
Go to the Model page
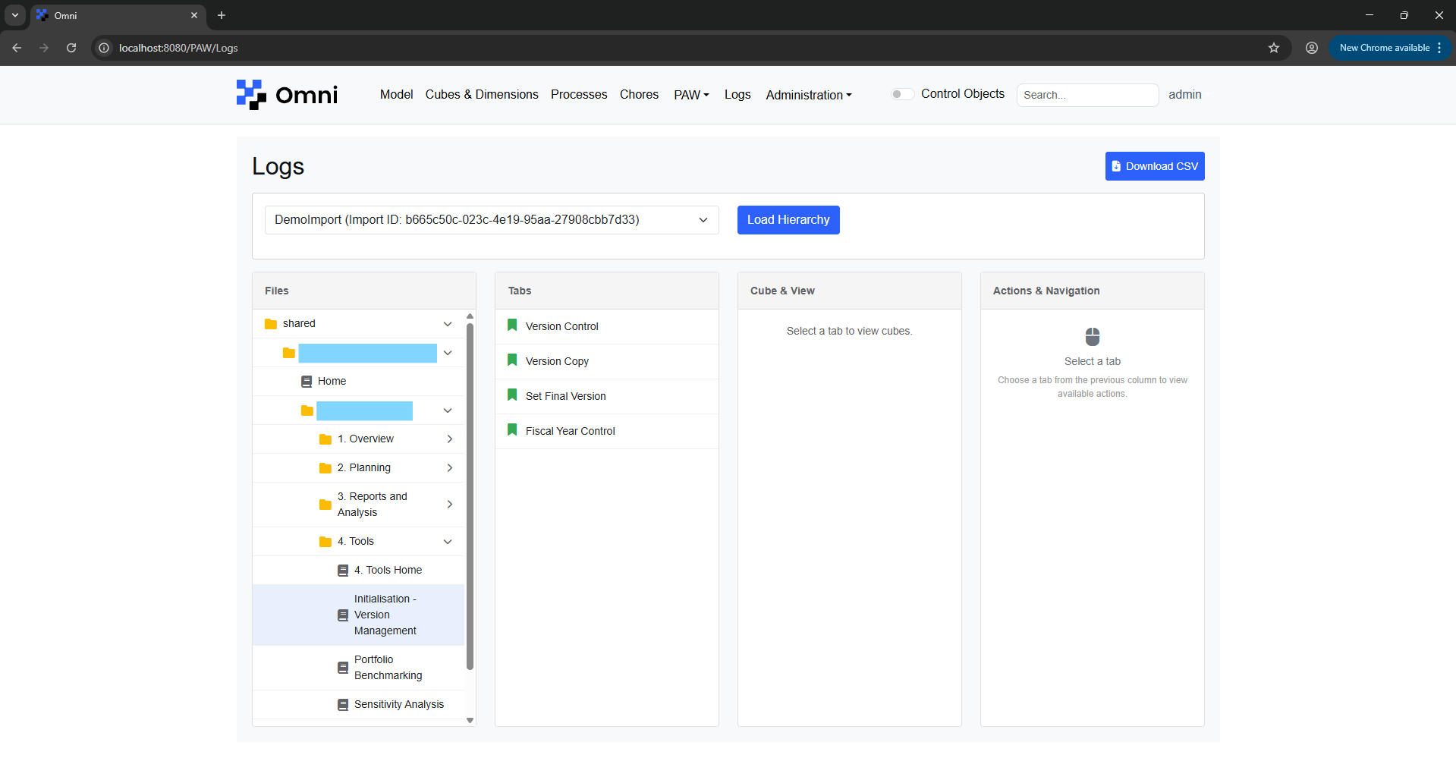point(396,94)
